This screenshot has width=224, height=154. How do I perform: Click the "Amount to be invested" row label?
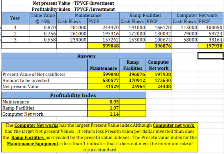pyautogui.click(x=44, y=80)
